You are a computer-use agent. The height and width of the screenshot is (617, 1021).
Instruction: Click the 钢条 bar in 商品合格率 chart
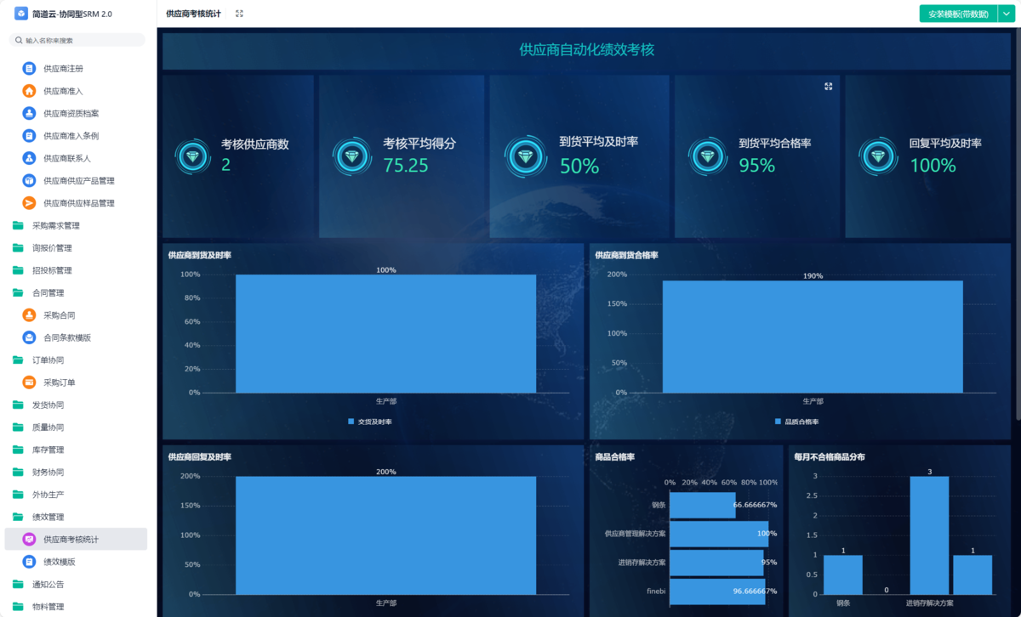[703, 505]
